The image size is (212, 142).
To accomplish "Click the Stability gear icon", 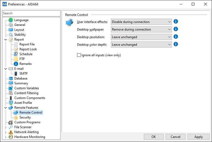I will 11,35.
